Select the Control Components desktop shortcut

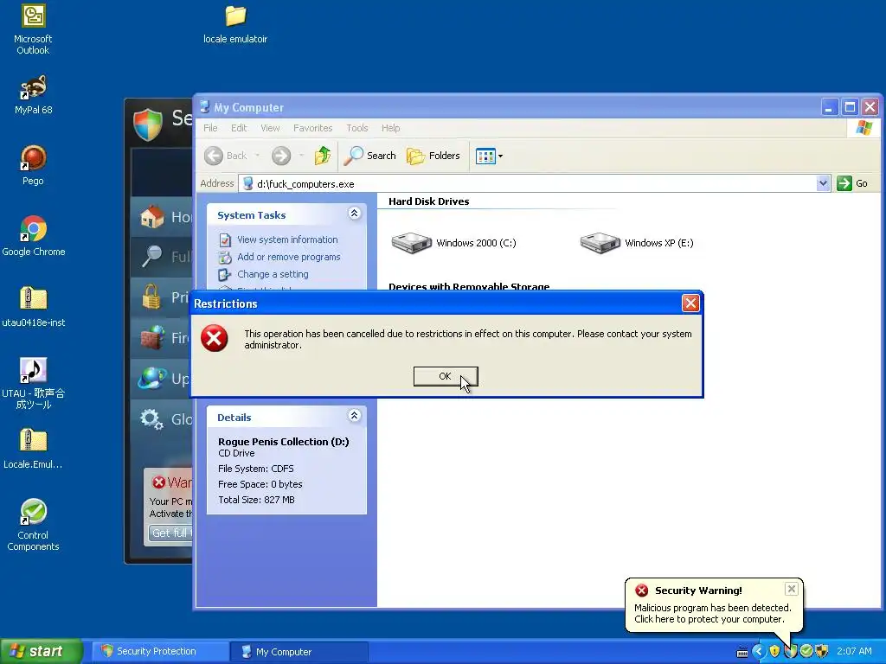pos(33,525)
